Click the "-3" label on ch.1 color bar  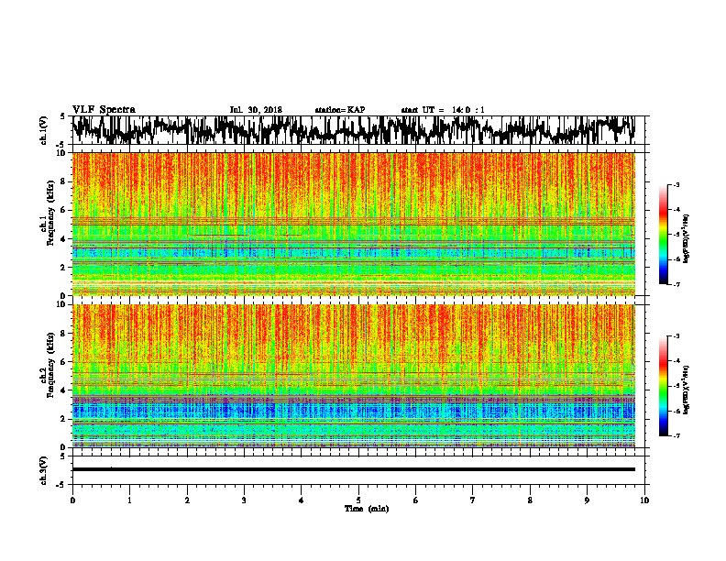(x=676, y=184)
